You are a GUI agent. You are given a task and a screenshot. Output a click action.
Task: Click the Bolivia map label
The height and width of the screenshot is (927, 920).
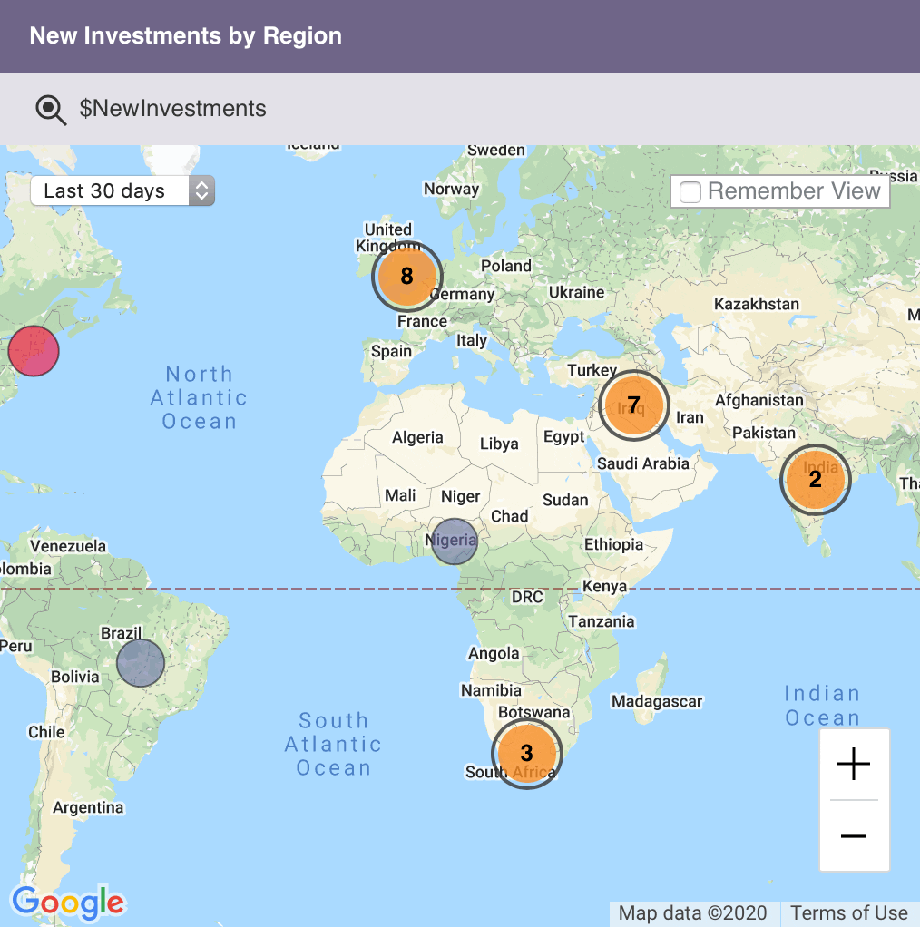point(74,677)
